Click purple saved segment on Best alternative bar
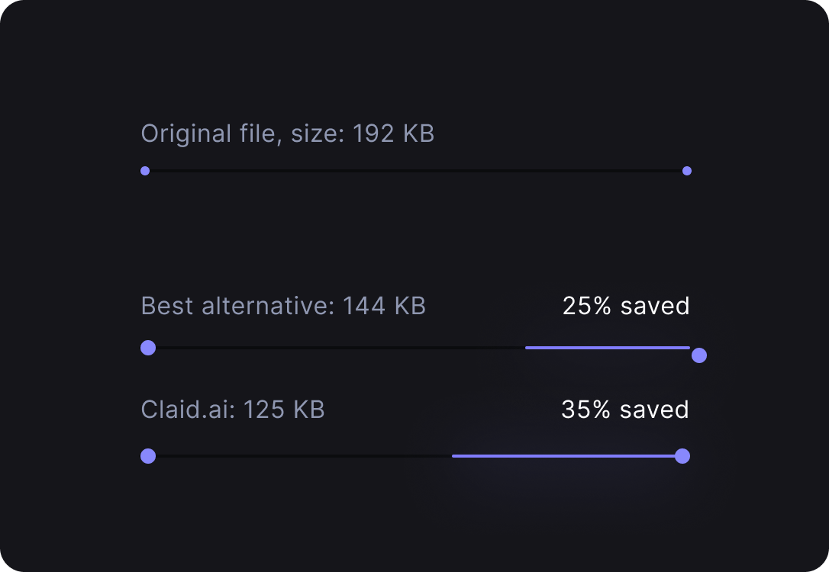 (x=608, y=348)
